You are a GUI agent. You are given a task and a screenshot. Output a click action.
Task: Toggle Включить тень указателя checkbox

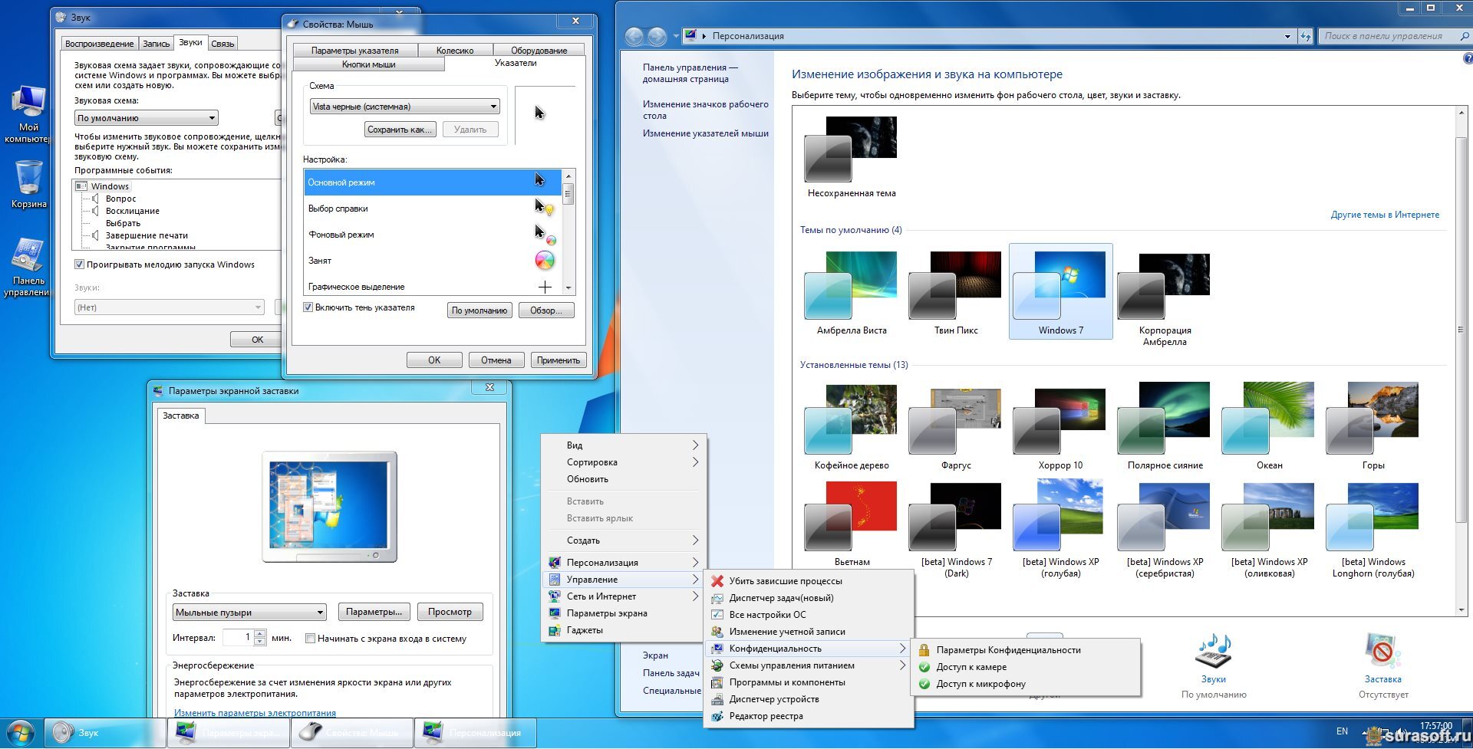(308, 307)
